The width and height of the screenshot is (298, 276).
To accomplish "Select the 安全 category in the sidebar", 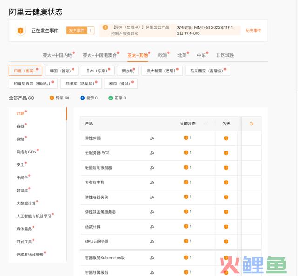I will (21, 164).
